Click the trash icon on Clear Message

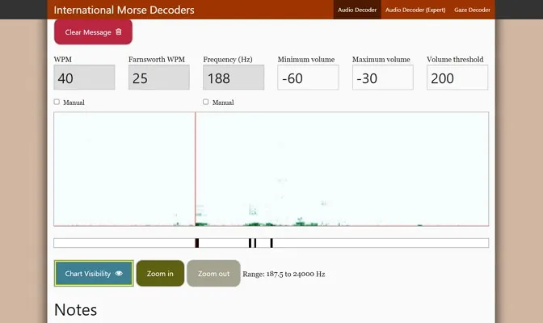click(119, 32)
